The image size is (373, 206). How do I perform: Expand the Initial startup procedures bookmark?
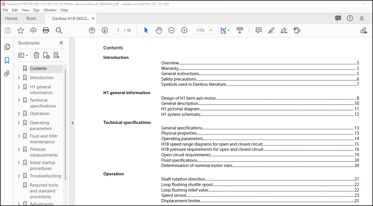point(19,163)
